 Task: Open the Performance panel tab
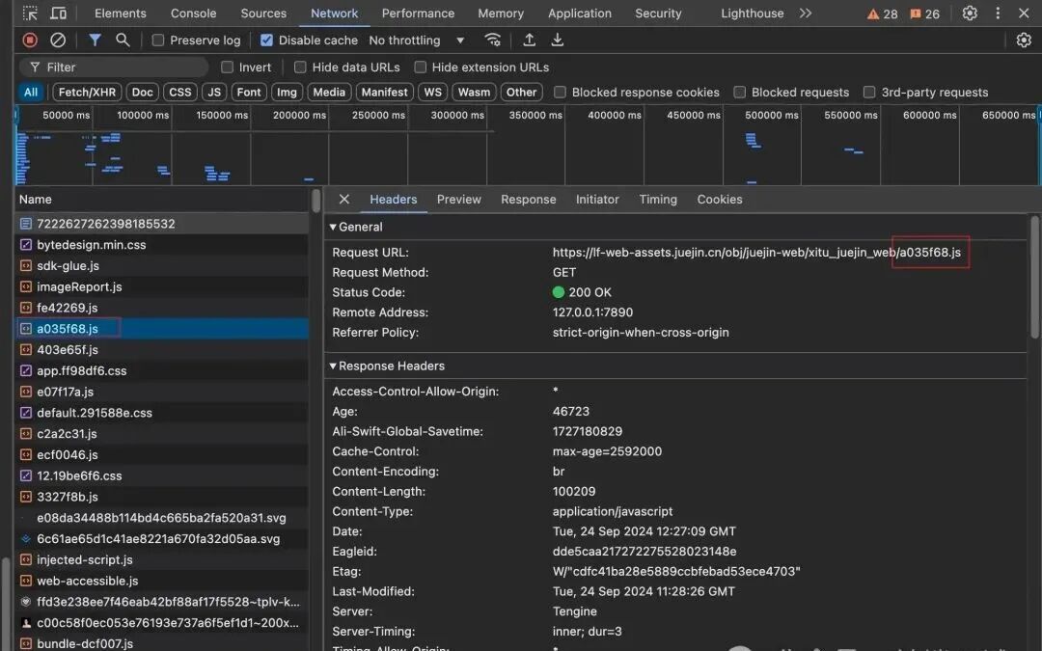click(418, 14)
